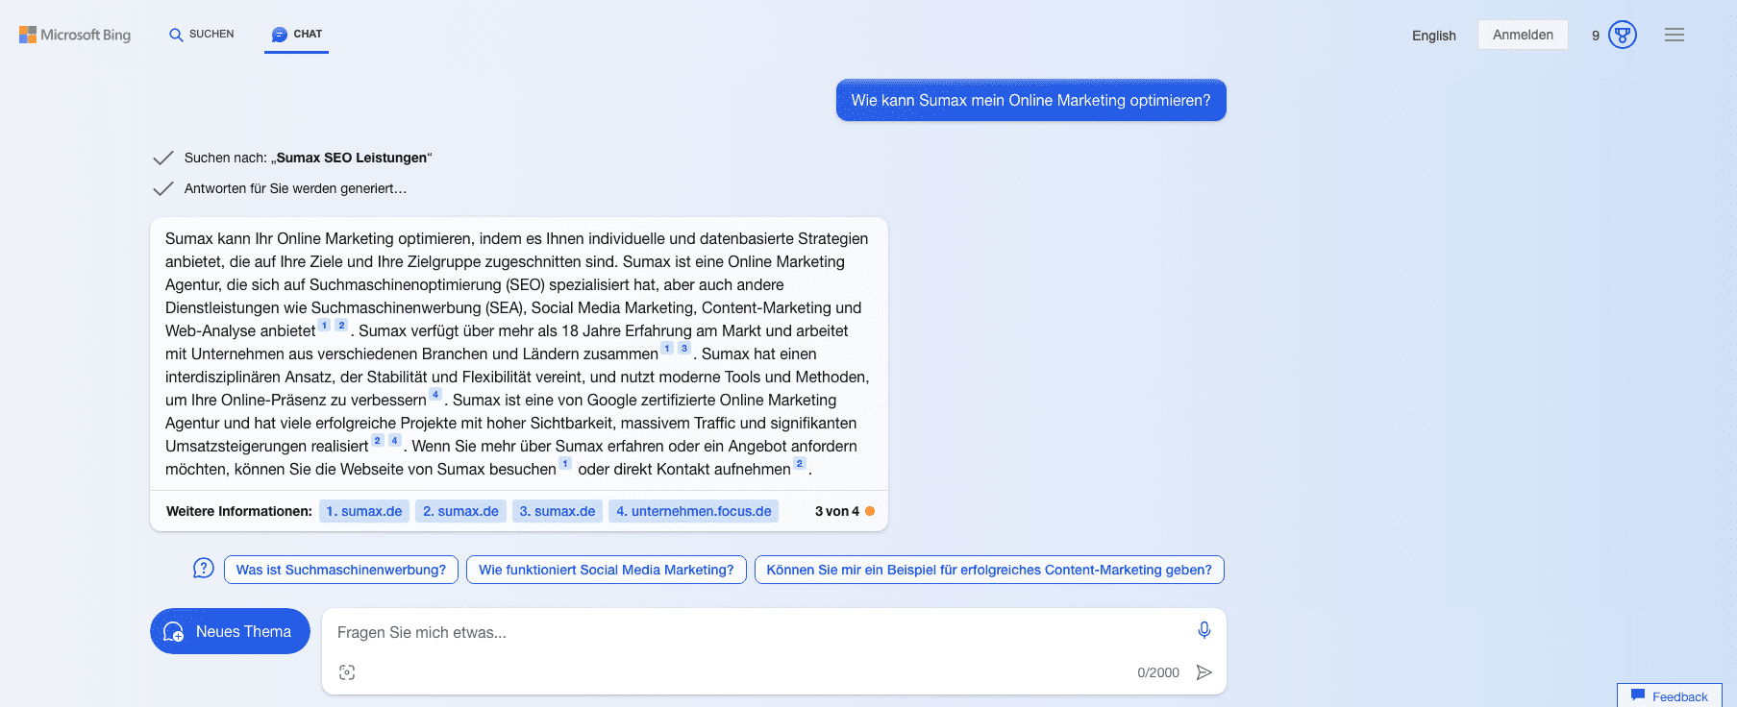
Task: Switch to the CHAT tab
Action: point(297,35)
